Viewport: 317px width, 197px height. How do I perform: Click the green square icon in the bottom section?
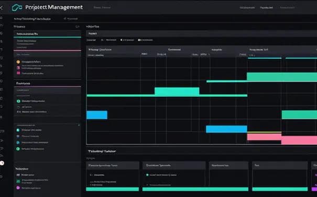18,181
